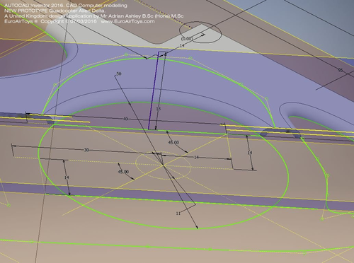
Task: Select the (0.00) reference dimension
Action: point(187,38)
